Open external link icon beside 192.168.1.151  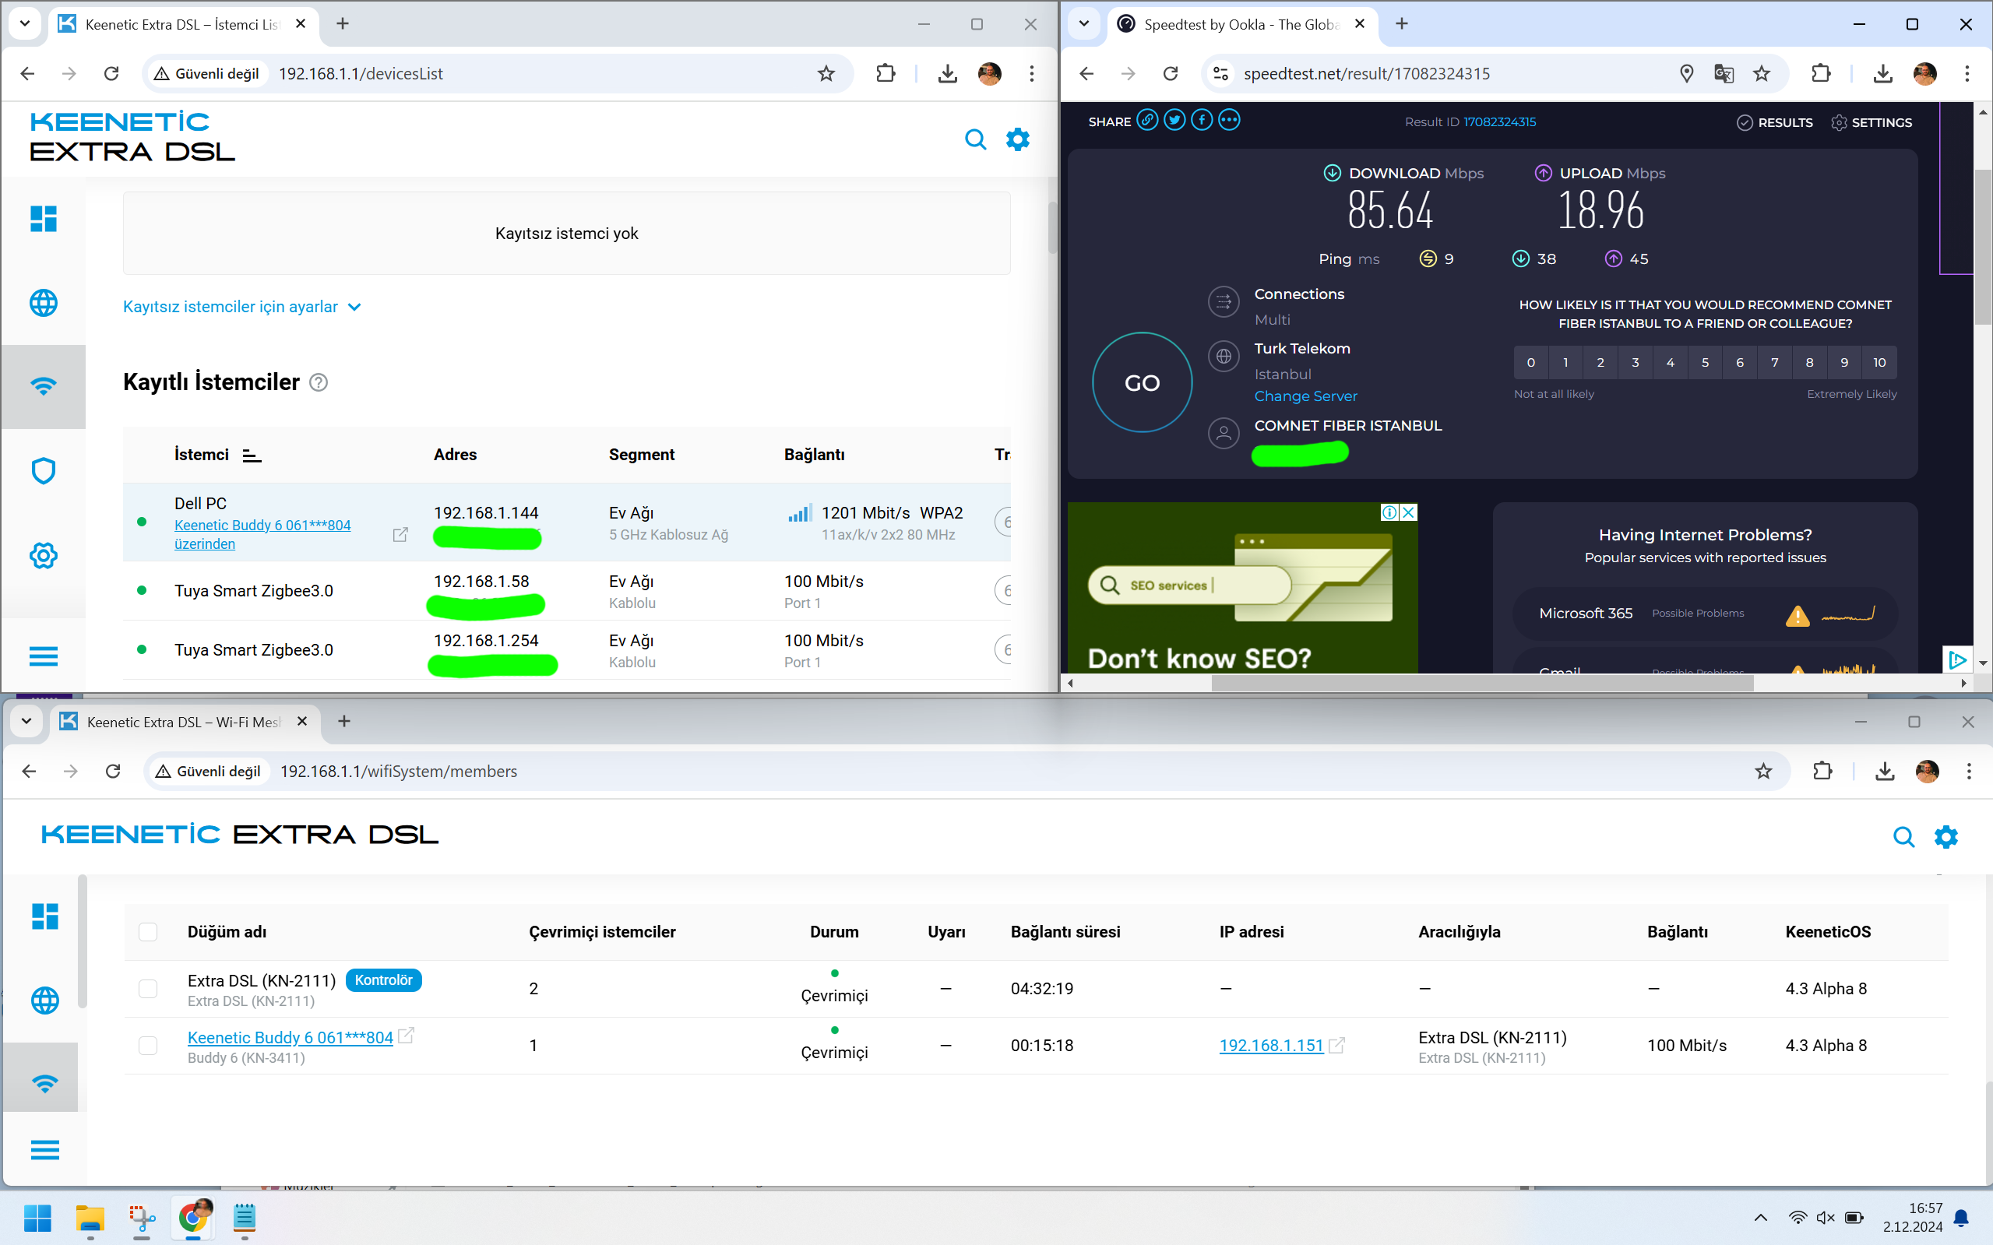click(1337, 1045)
